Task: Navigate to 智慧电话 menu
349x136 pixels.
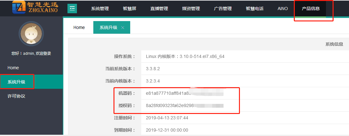Action: click(255, 8)
